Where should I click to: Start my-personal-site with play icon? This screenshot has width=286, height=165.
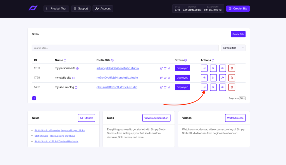pyautogui.click(x=213, y=68)
